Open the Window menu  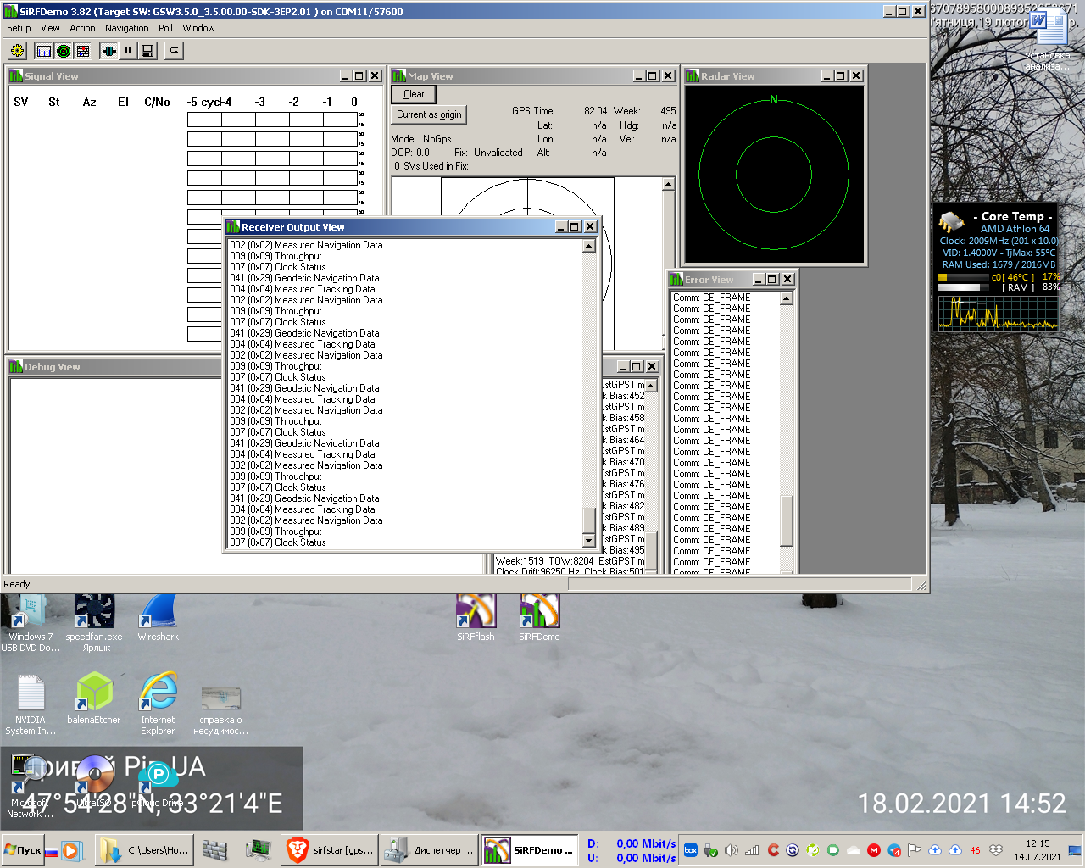[198, 28]
